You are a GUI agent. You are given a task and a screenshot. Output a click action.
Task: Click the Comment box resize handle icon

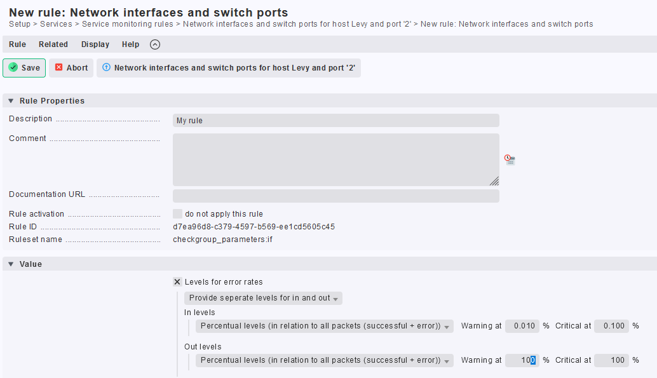pos(494,182)
